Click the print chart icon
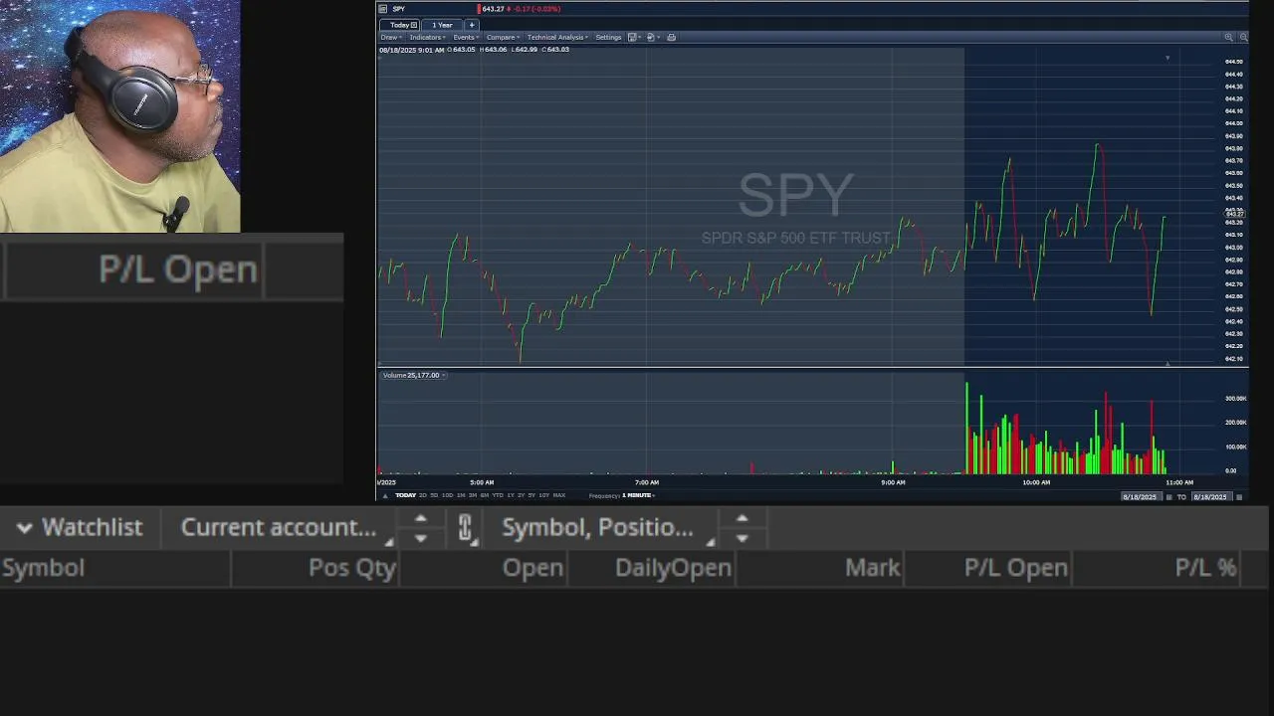The image size is (1274, 716). click(x=672, y=38)
